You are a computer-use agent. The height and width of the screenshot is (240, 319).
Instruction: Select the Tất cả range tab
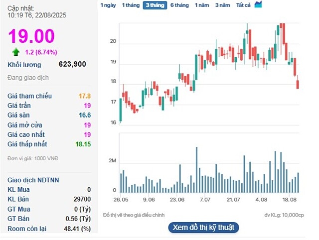click(243, 5)
